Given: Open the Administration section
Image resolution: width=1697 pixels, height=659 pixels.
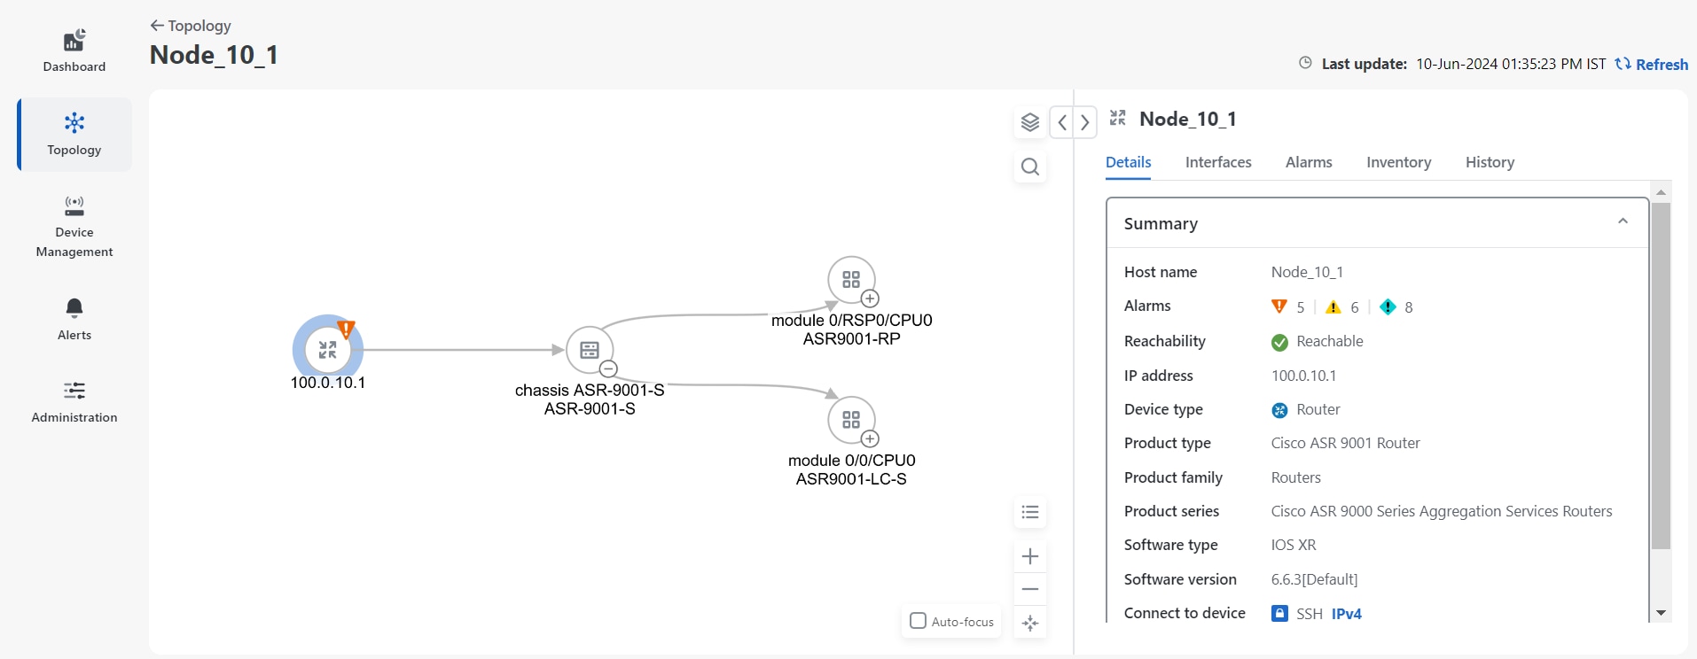Looking at the screenshot, I should (x=74, y=402).
